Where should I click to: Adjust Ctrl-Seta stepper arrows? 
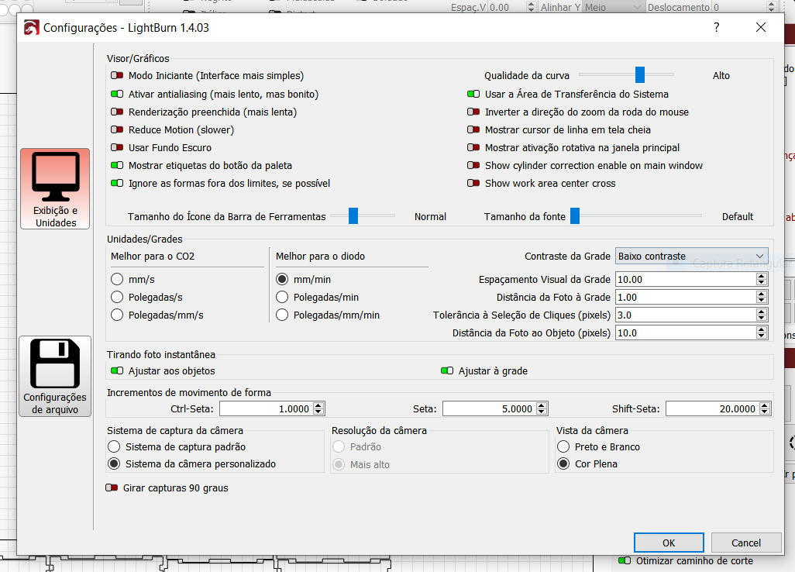[x=318, y=408]
